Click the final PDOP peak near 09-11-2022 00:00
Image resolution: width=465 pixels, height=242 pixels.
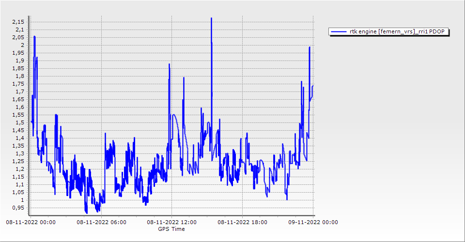click(x=310, y=47)
